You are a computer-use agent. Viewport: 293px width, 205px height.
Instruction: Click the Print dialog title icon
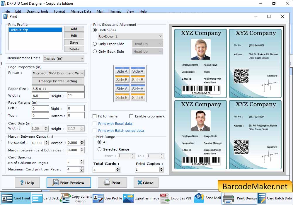pos(6,16)
